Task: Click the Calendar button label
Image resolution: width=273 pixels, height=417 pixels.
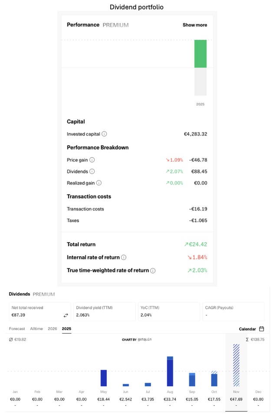Action: tap(247, 329)
